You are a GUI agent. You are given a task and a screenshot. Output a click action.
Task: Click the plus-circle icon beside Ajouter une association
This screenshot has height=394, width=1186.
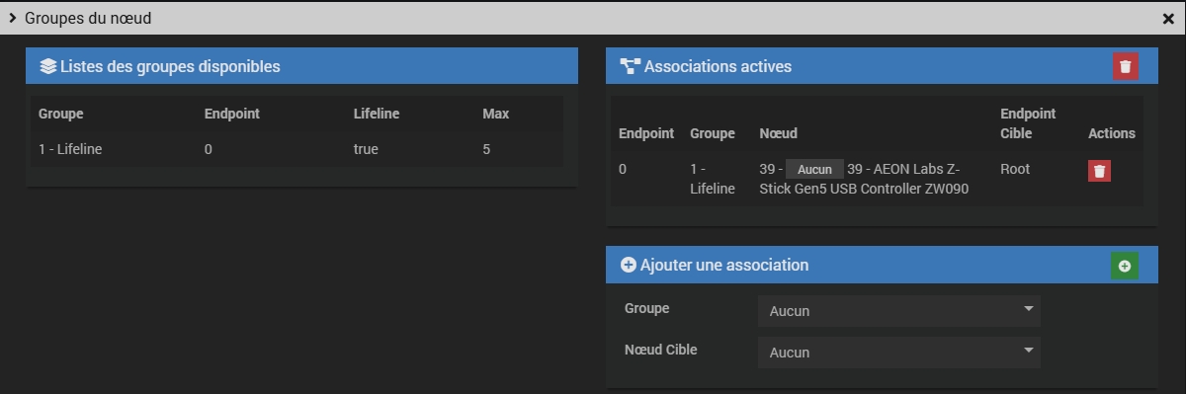[x=628, y=265]
